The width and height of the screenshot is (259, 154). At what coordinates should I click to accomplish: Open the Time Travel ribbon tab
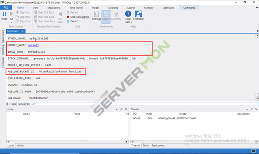[76, 8]
